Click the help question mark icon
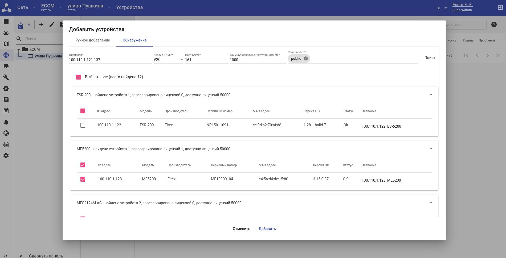The height and width of the screenshot is (258, 506). (x=494, y=24)
